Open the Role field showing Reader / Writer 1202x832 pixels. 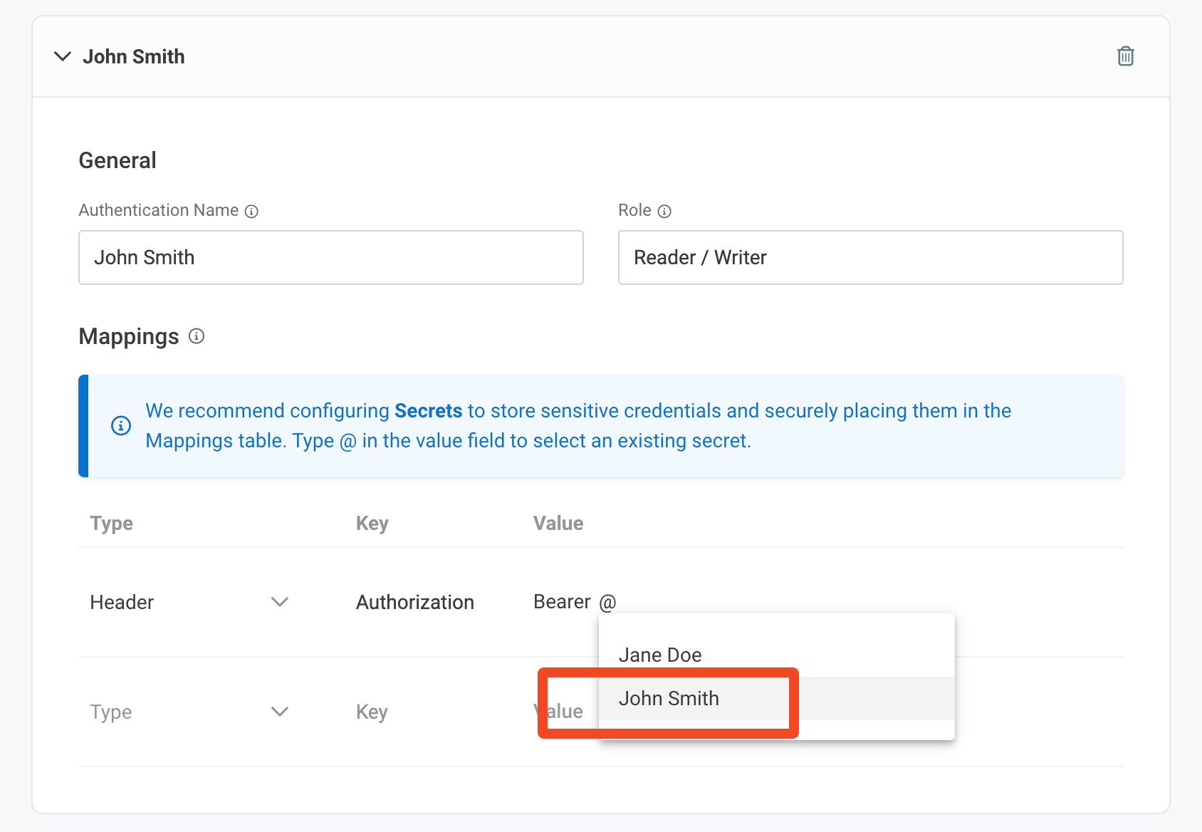point(870,257)
